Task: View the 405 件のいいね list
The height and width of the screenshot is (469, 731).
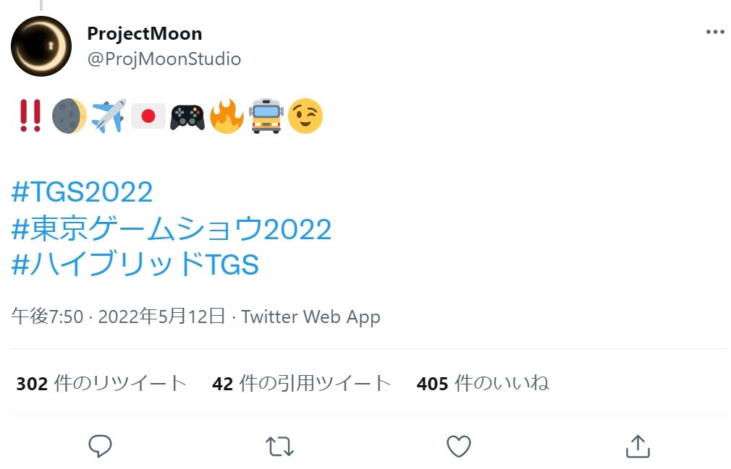Action: click(x=482, y=383)
